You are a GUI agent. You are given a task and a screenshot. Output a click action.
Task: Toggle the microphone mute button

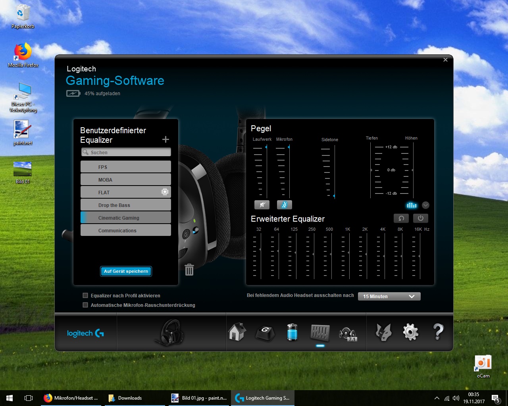(x=284, y=205)
